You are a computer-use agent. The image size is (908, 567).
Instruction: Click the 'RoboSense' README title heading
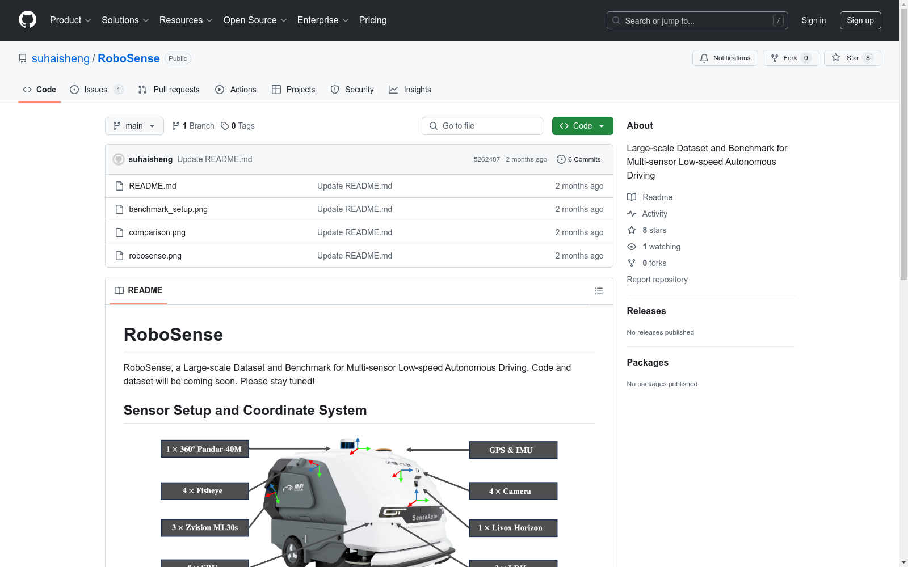(x=173, y=335)
